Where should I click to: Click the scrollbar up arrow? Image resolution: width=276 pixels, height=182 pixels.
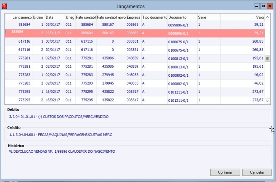tap(267, 17)
